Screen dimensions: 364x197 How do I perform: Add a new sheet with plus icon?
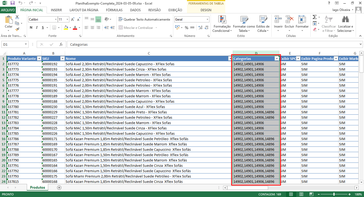[59, 188]
